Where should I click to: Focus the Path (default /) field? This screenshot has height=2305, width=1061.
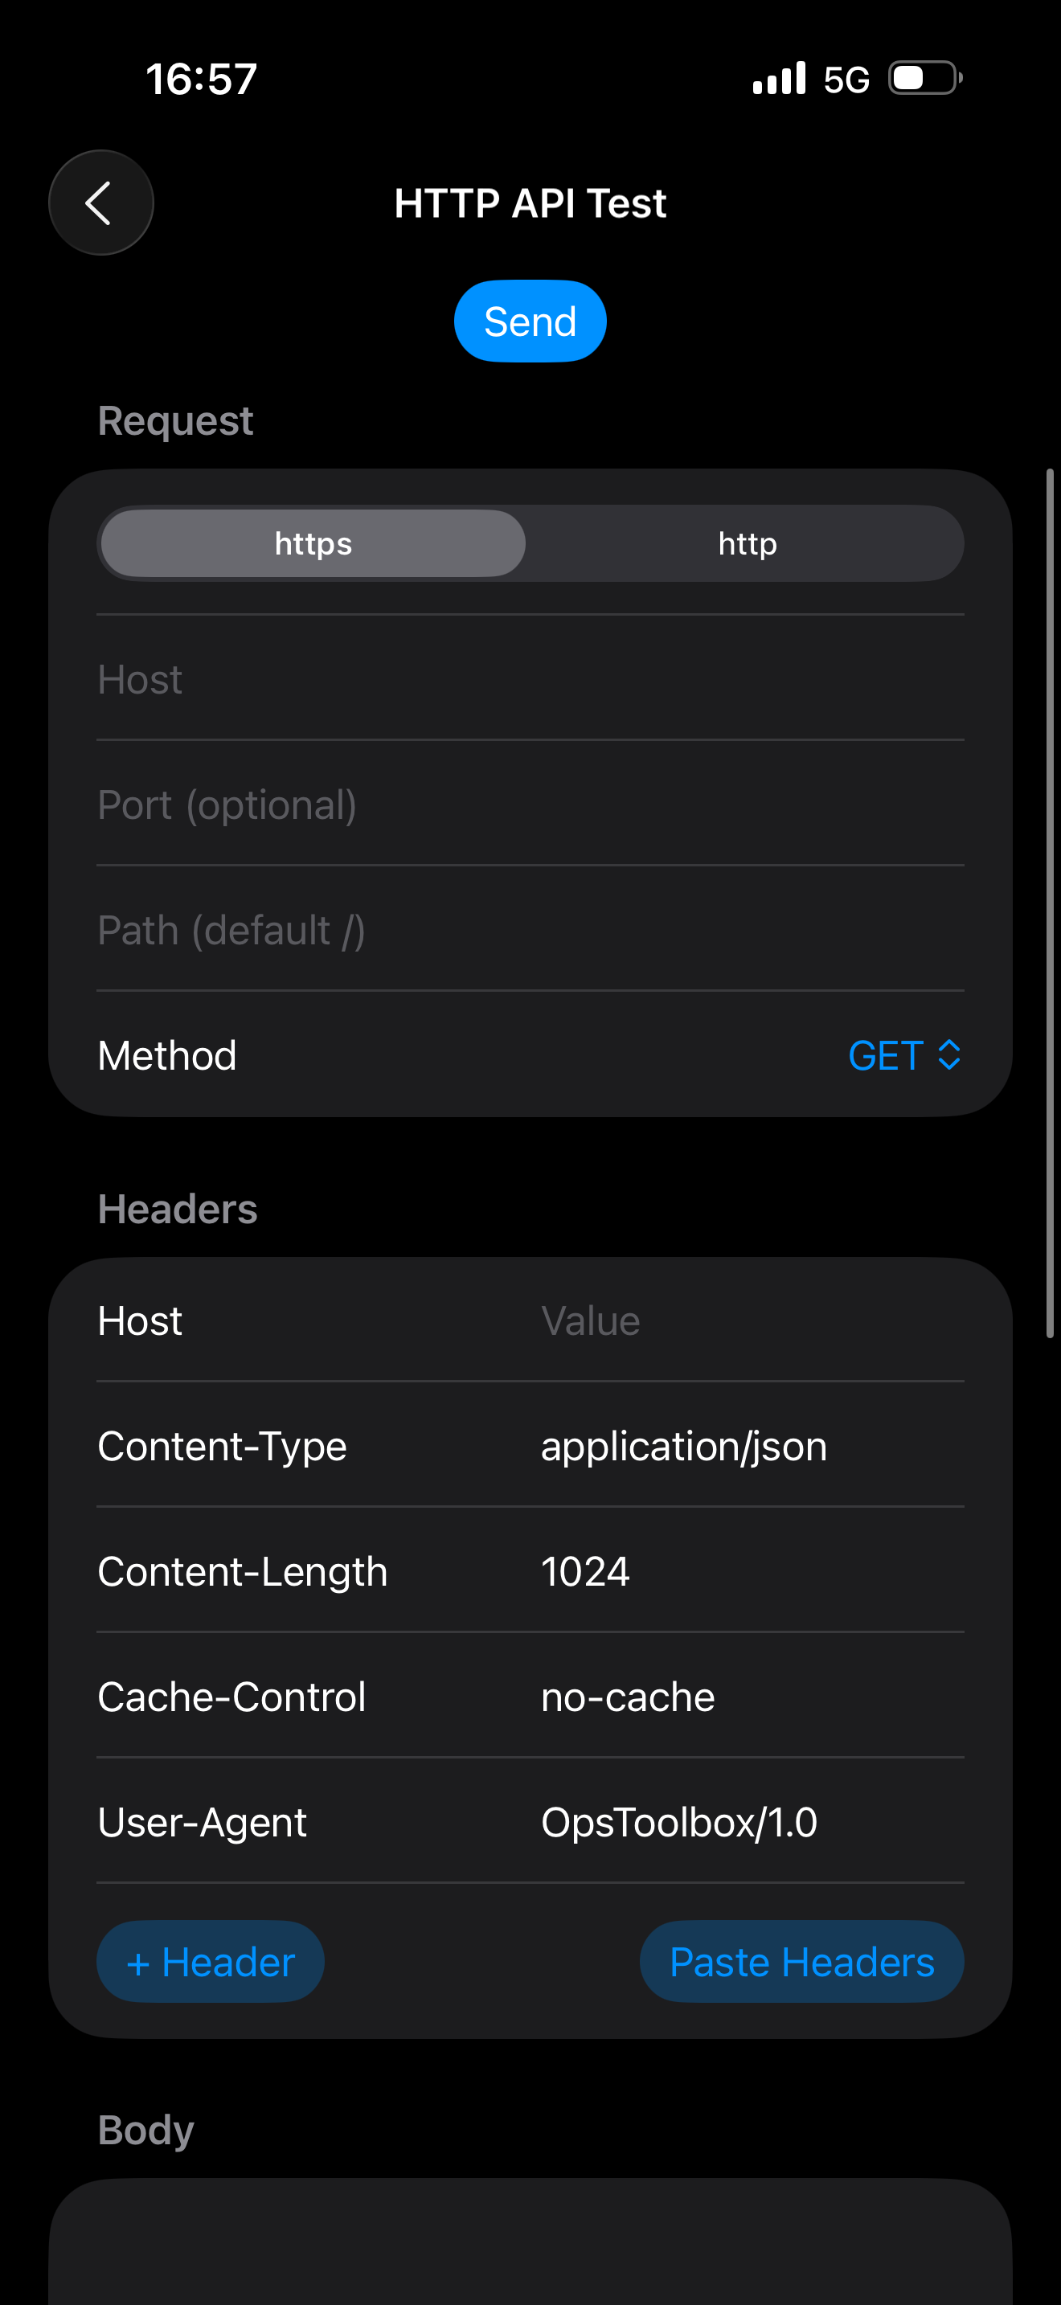[530, 930]
